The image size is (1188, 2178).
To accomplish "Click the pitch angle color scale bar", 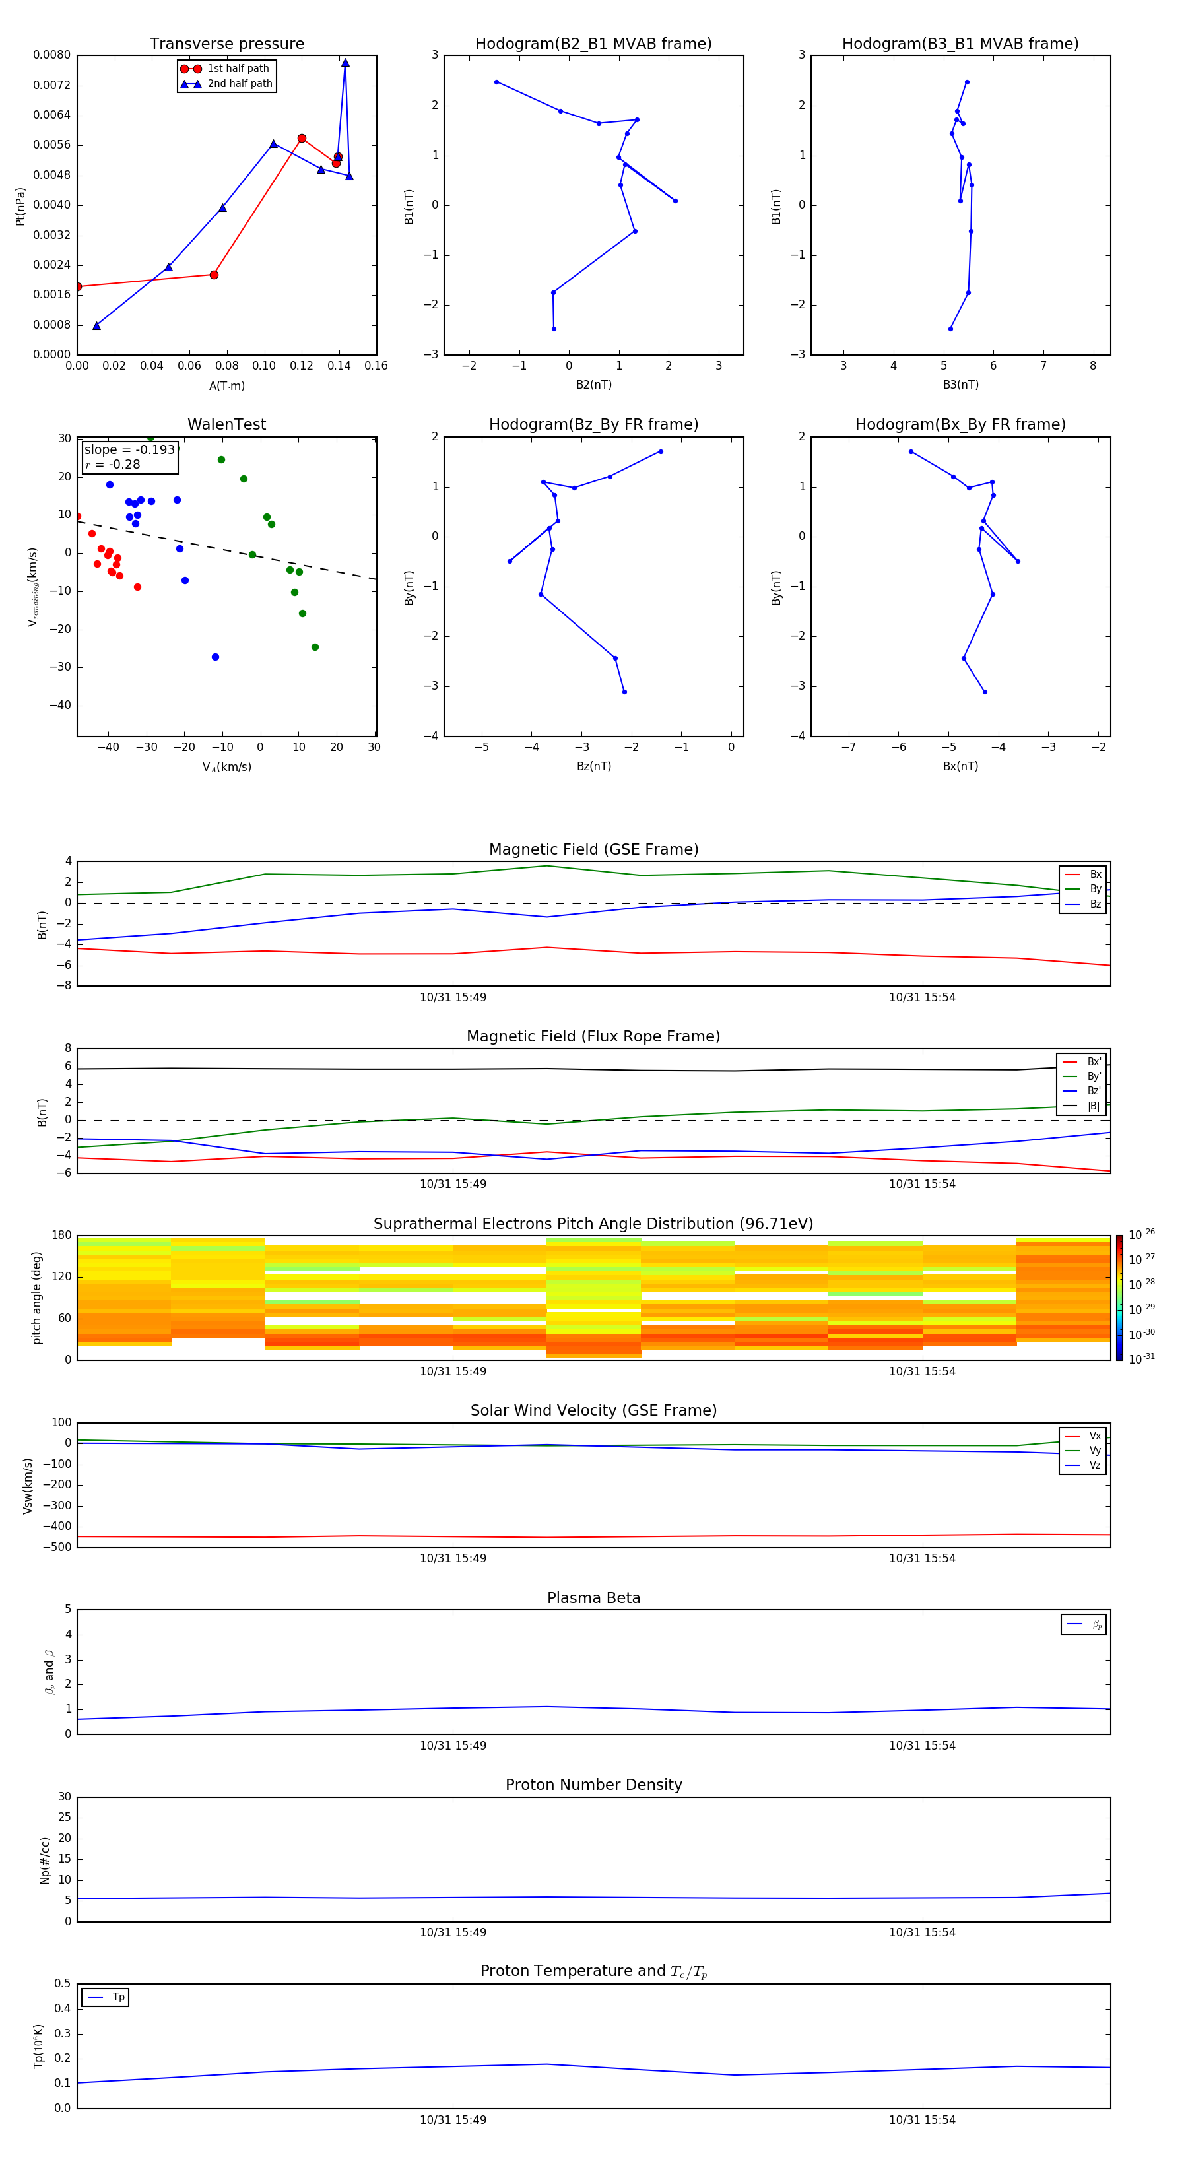I will click(x=1119, y=1298).
